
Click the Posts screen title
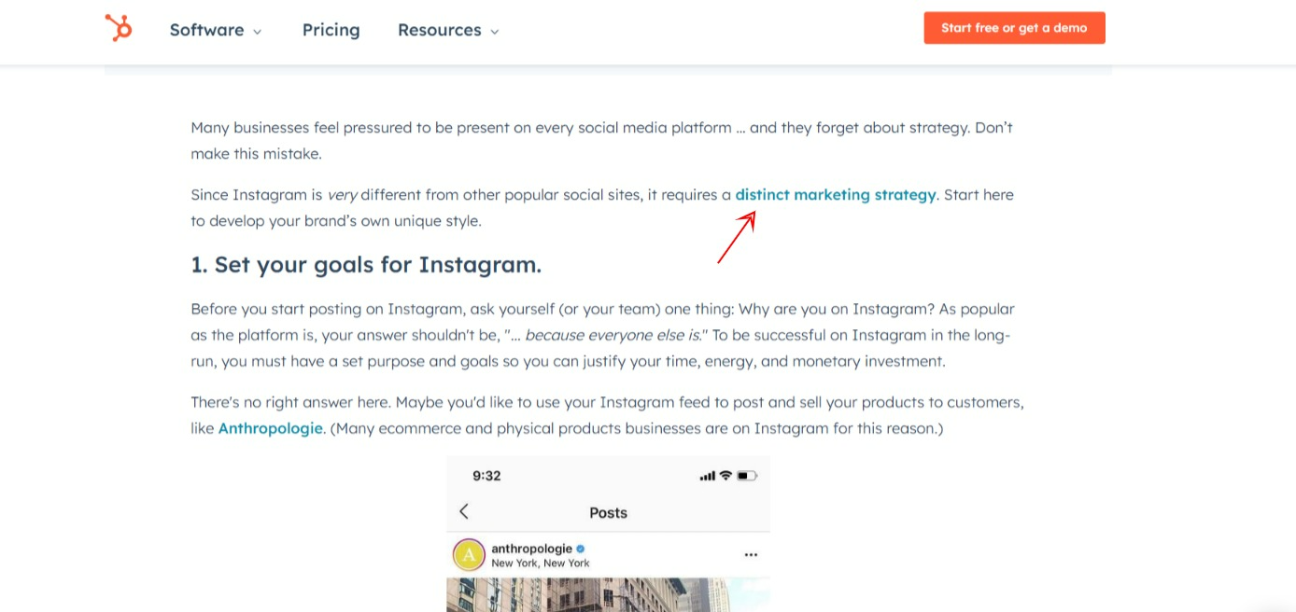[608, 512]
